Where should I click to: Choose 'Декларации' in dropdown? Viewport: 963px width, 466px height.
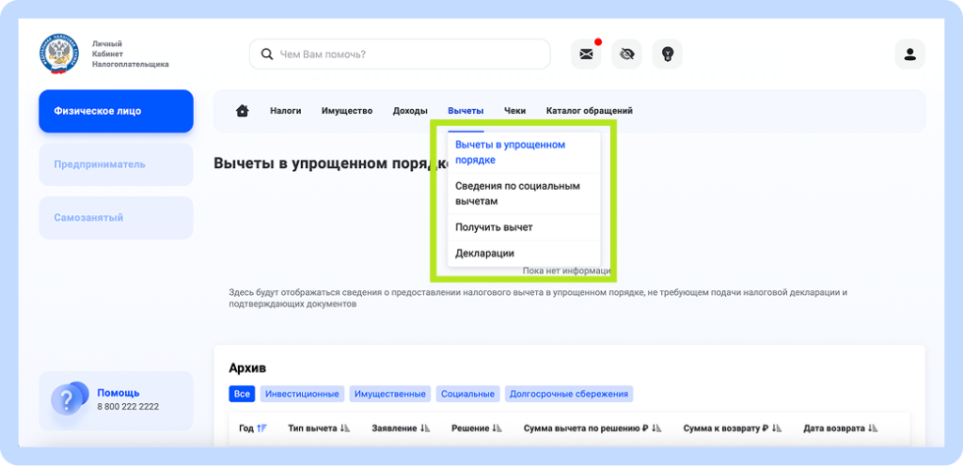coord(524,254)
